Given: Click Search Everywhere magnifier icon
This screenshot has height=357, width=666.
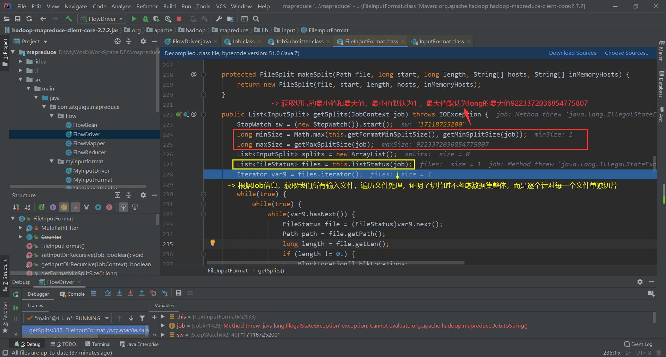Looking at the screenshot, I should [x=256, y=19].
